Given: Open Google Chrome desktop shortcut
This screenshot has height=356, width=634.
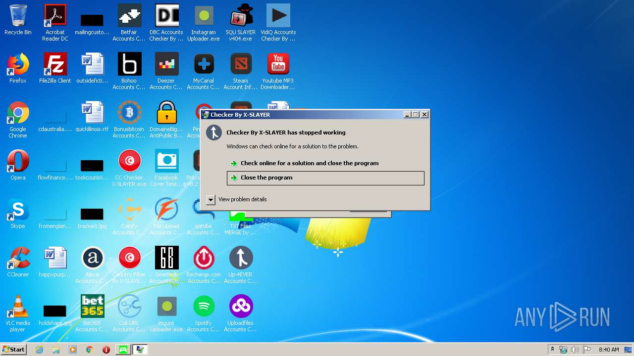Looking at the screenshot, I should (18, 120).
